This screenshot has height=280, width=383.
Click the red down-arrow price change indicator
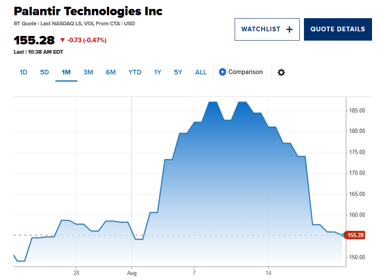point(63,40)
